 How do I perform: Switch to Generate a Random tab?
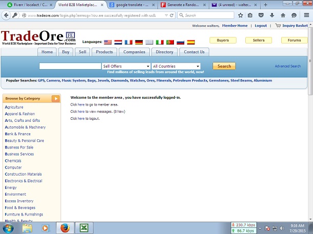[183, 5]
